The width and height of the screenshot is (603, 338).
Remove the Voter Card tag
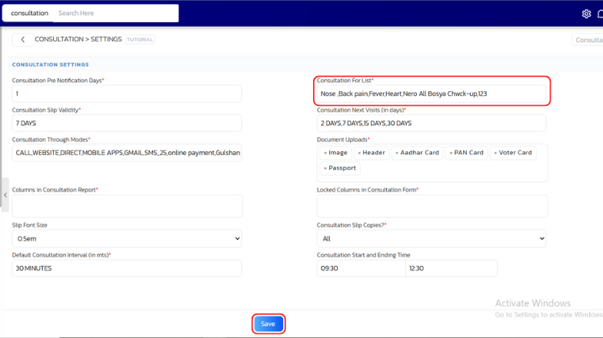click(495, 153)
